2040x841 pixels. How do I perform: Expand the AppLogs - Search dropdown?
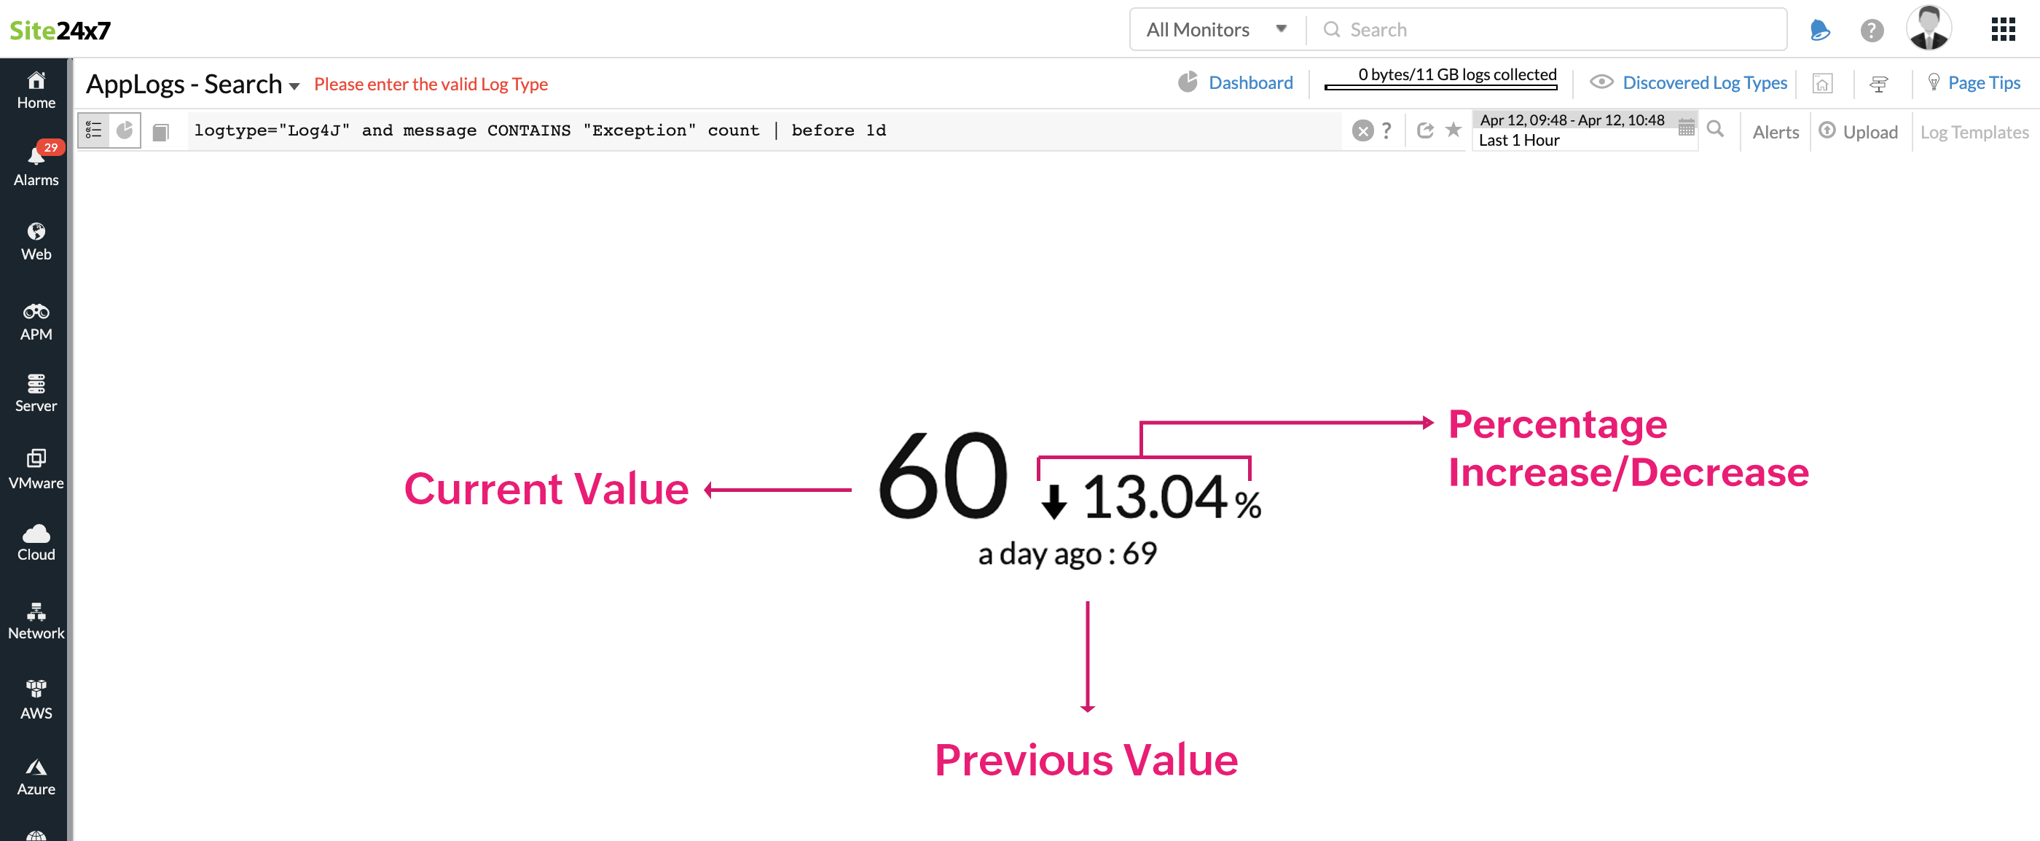pyautogui.click(x=294, y=85)
